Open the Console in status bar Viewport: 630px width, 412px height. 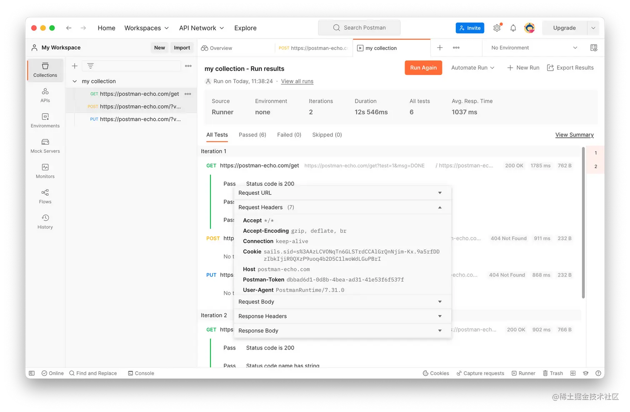[141, 373]
